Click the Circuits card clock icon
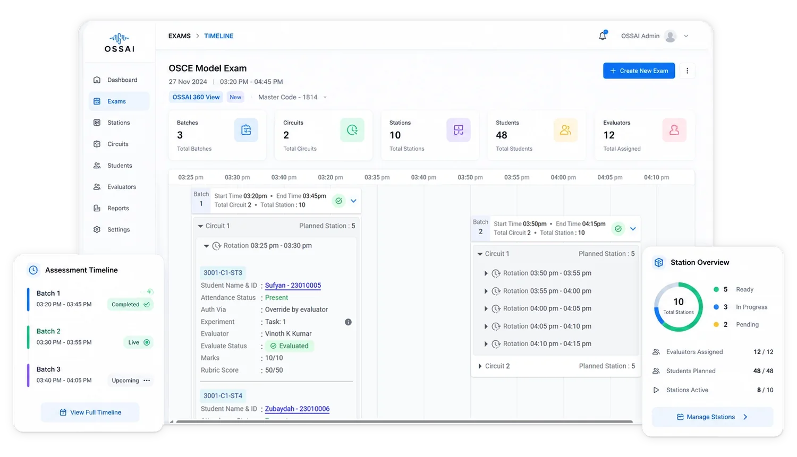Image resolution: width=797 pixels, height=457 pixels. (x=352, y=130)
